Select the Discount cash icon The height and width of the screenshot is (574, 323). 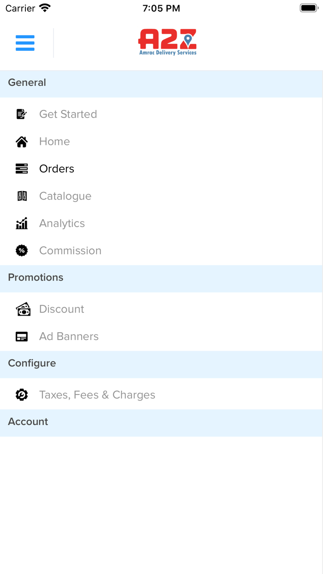[x=22, y=309]
